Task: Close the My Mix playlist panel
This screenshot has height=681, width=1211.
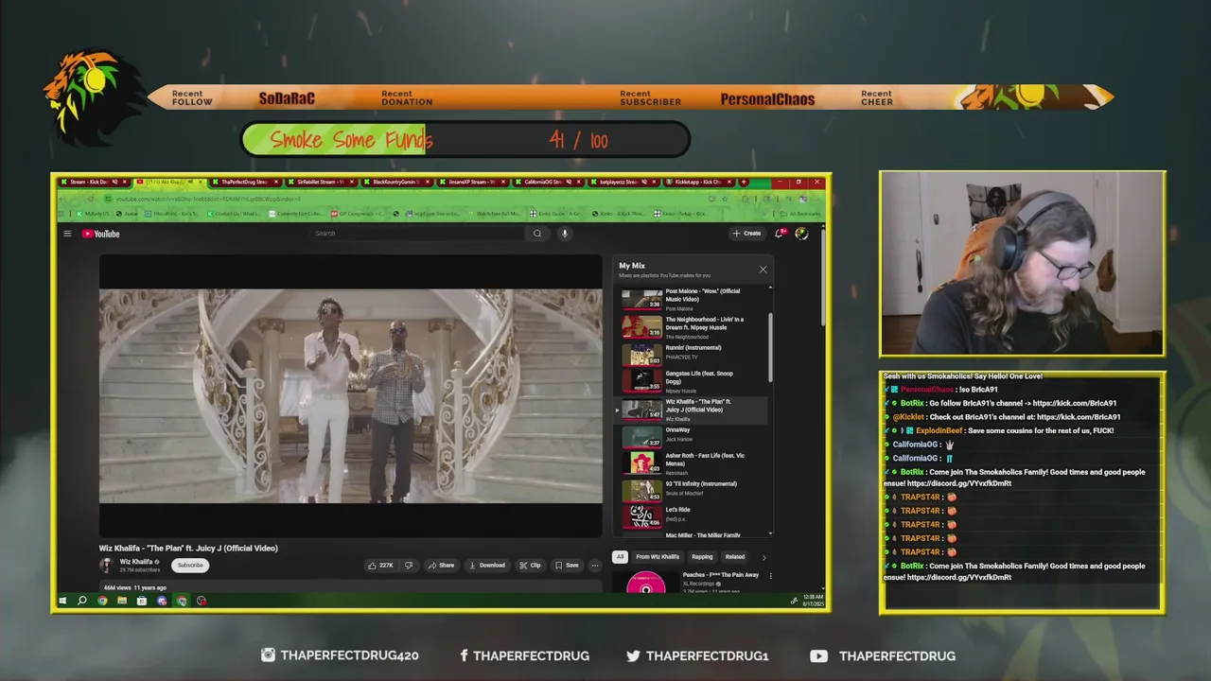Action: pos(763,270)
